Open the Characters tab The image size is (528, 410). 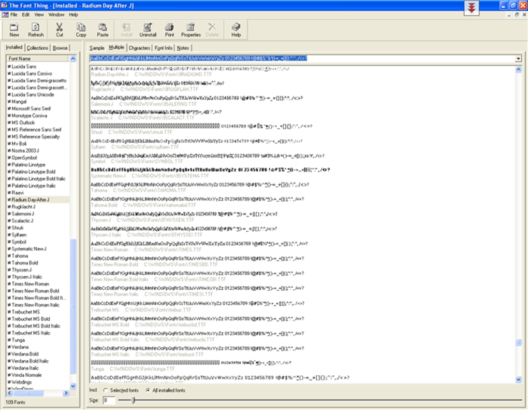point(139,48)
